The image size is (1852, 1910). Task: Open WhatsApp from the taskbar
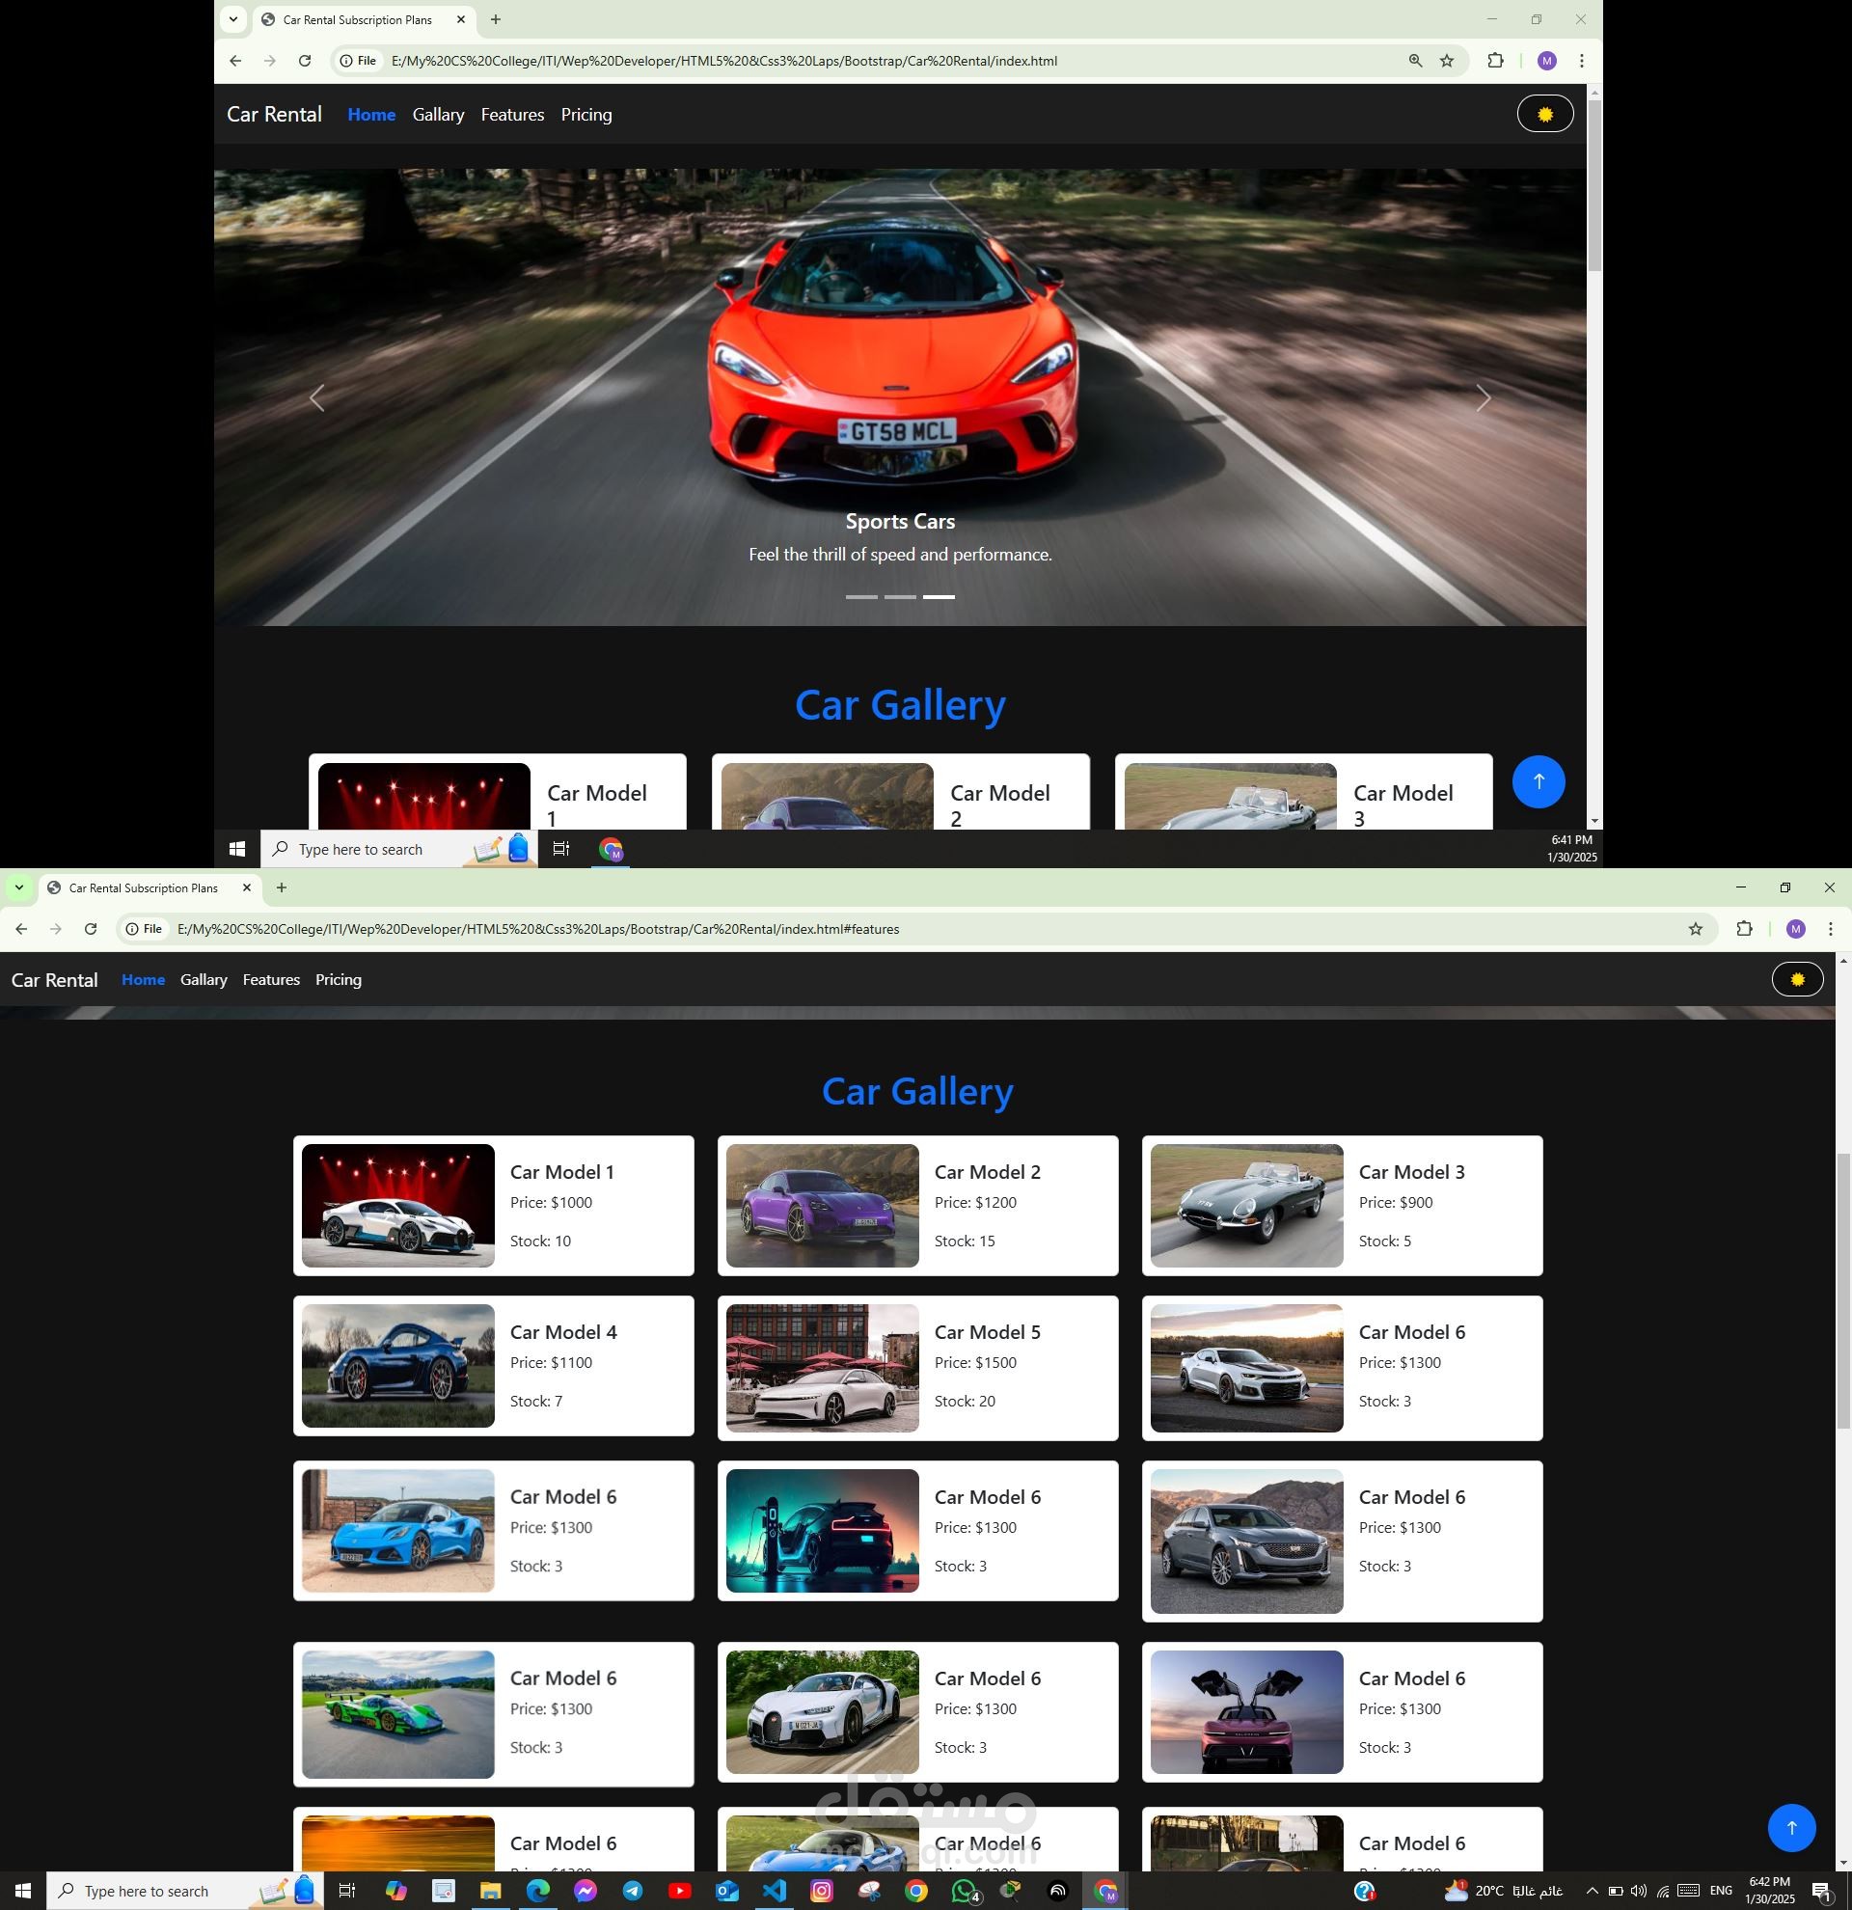[963, 1891]
